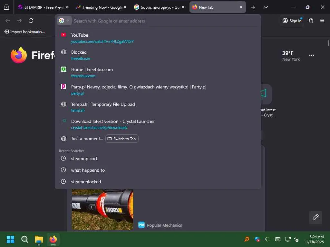The height and width of the screenshot is (247, 330).
Task: Open Windows taskbar search
Action: coord(24,239)
